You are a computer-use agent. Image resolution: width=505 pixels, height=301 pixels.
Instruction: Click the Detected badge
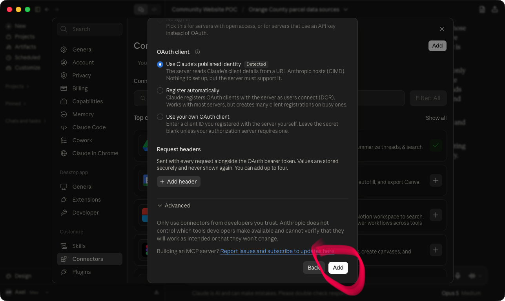[x=256, y=64]
